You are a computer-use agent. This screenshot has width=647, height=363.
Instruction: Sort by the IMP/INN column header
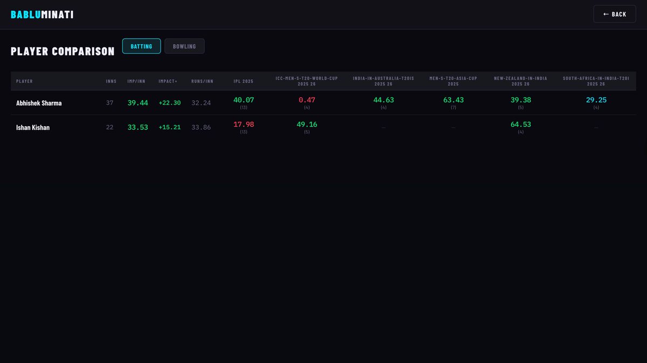pyautogui.click(x=136, y=81)
